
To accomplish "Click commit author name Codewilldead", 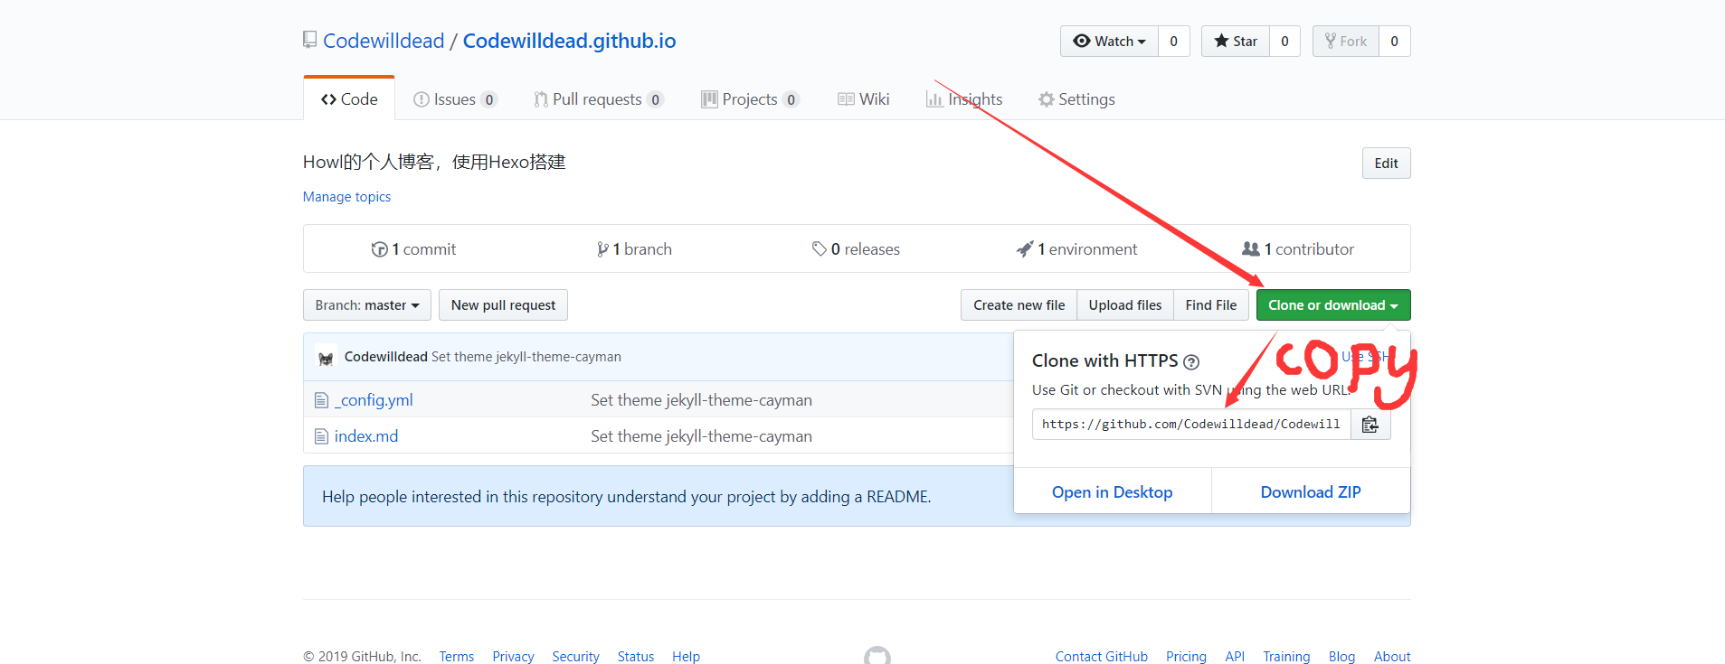I will (x=385, y=357).
